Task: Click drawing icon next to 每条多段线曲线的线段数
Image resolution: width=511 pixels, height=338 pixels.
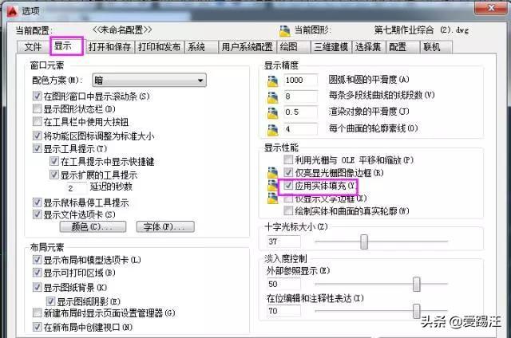Action: (273, 97)
